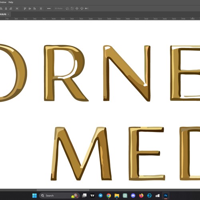200x200 pixels.
Task: Open the three-dots more align options
Action: 49,8
